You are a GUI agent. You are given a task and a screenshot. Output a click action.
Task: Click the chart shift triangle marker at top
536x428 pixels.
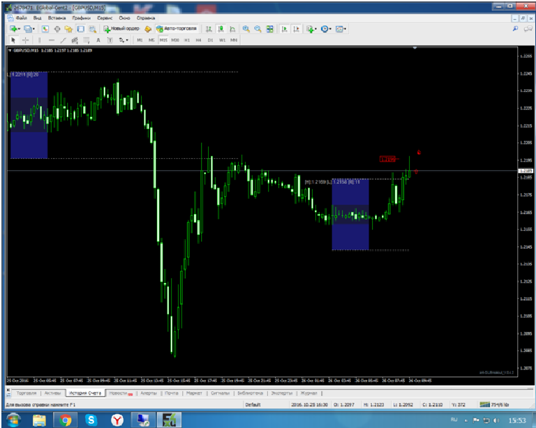415,48
